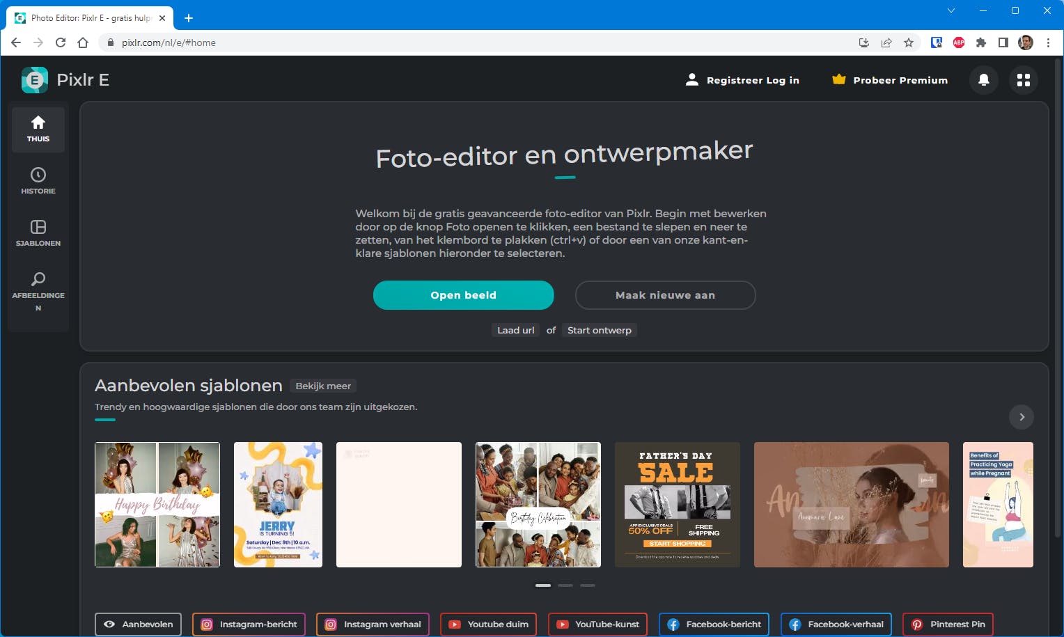
Task: Go forward in browser history
Action: 38,42
